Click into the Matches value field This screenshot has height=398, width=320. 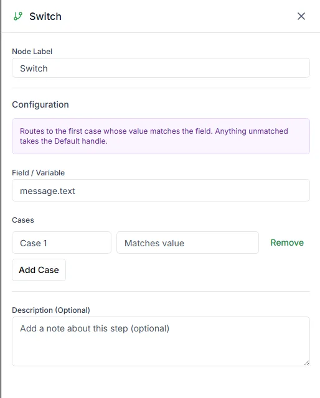(187, 243)
